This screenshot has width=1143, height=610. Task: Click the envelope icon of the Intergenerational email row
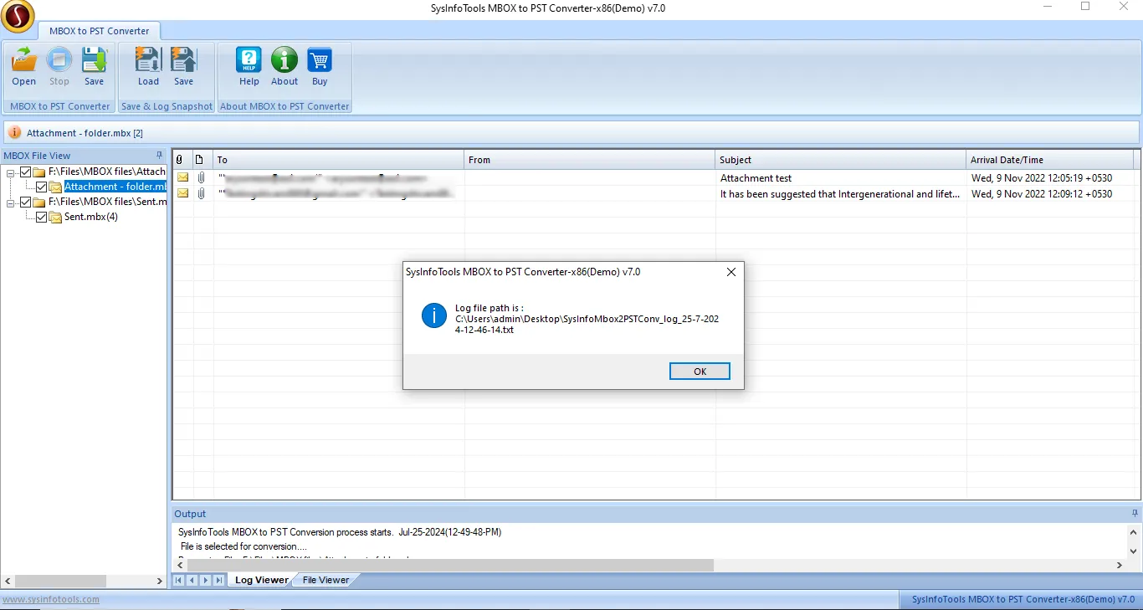(x=182, y=193)
